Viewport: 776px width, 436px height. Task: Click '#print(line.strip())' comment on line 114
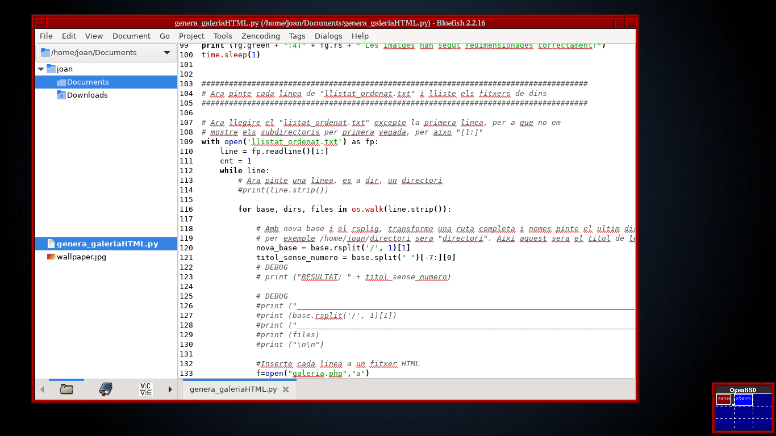pos(283,190)
